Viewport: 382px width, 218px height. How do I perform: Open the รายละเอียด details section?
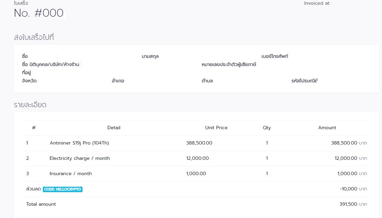click(30, 104)
